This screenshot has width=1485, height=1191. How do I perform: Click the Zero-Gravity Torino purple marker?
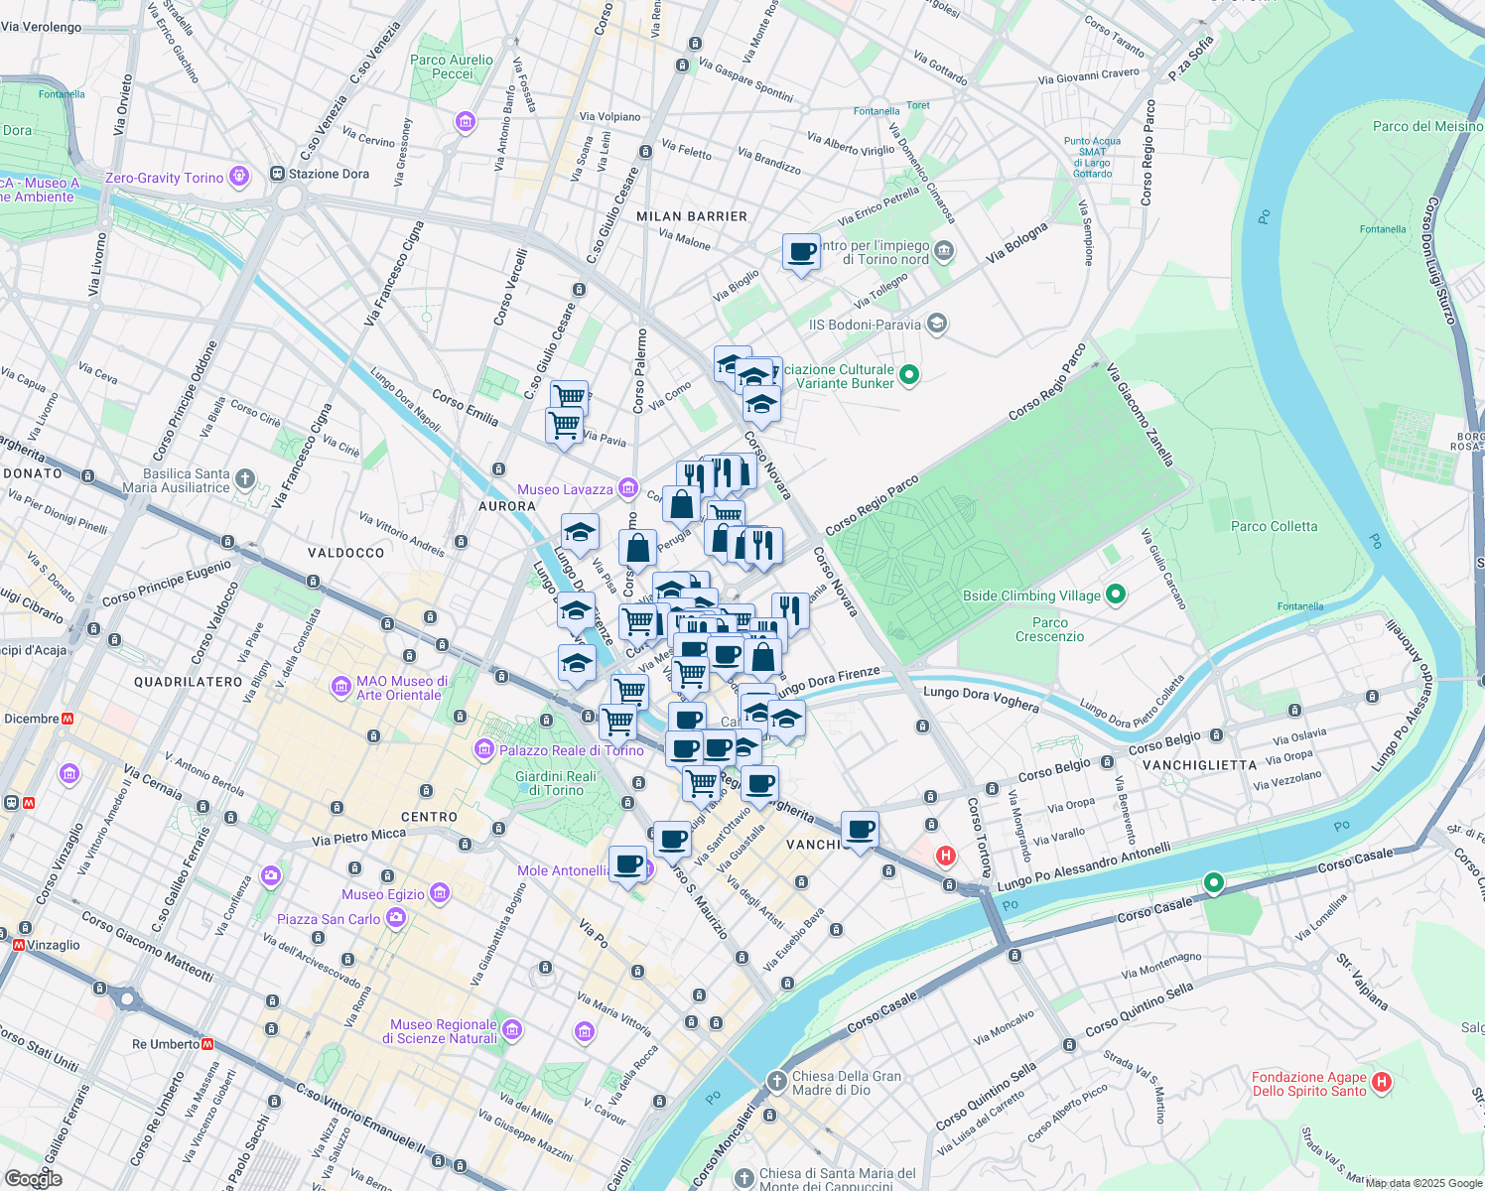(237, 175)
